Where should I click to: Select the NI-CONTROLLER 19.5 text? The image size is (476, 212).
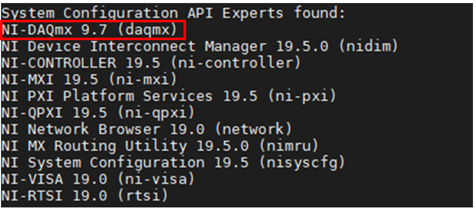[x=81, y=63]
